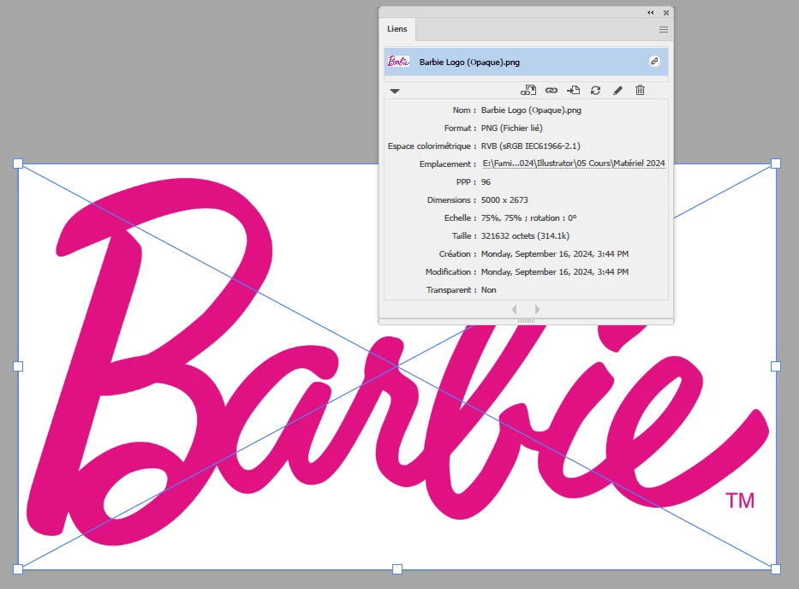Click the Edit Original pencil icon
Viewport: 799px width, 589px height.
tap(617, 90)
